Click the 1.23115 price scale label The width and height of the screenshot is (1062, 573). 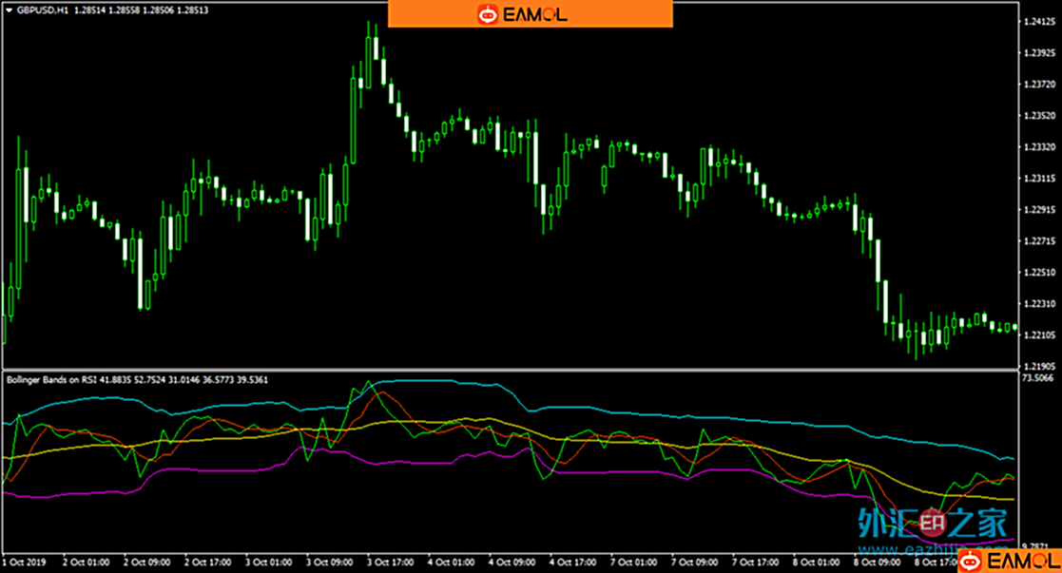1038,179
